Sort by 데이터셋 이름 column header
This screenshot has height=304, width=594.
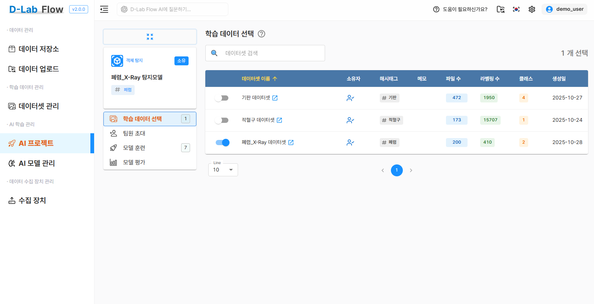pyautogui.click(x=256, y=79)
